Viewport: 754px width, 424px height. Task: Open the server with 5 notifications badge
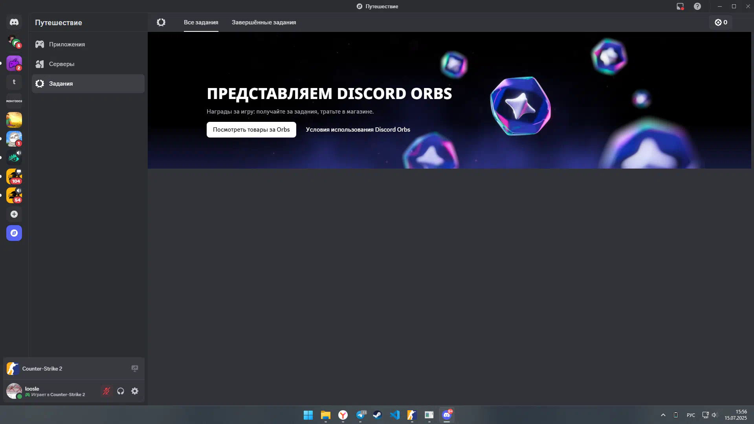[14, 41]
